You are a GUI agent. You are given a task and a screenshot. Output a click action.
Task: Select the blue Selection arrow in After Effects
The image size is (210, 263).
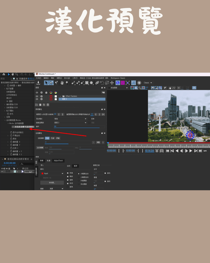[x=9, y=74]
